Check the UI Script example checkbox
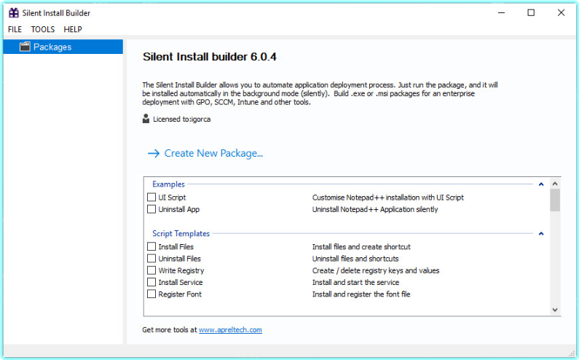 [x=151, y=197]
